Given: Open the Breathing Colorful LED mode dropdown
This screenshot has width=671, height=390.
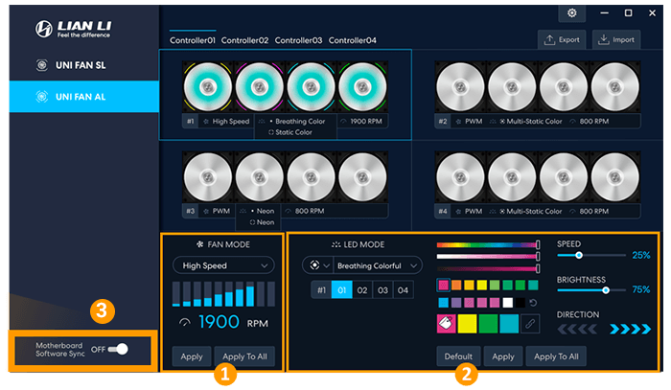Looking at the screenshot, I should pyautogui.click(x=377, y=264).
